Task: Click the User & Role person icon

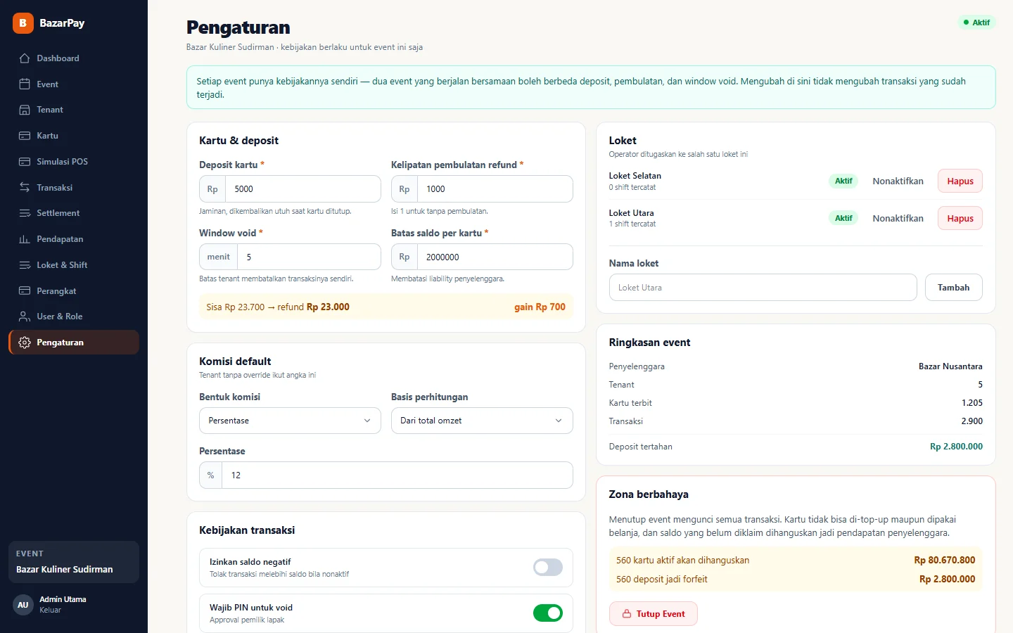Action: pyautogui.click(x=25, y=316)
